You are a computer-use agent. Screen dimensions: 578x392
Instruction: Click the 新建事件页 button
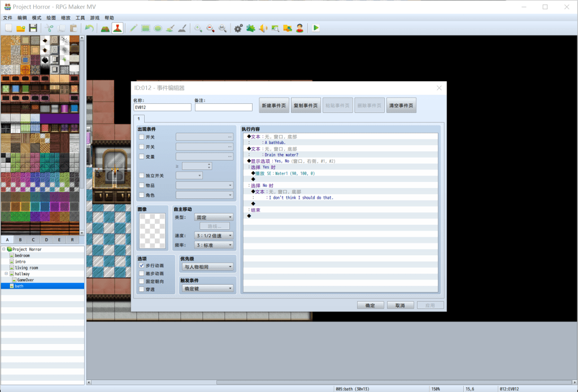(x=273, y=106)
